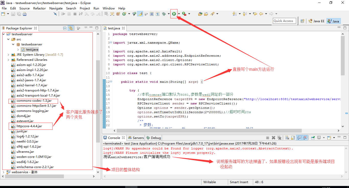Click the Debug bug icon in toolbar

[164, 14]
